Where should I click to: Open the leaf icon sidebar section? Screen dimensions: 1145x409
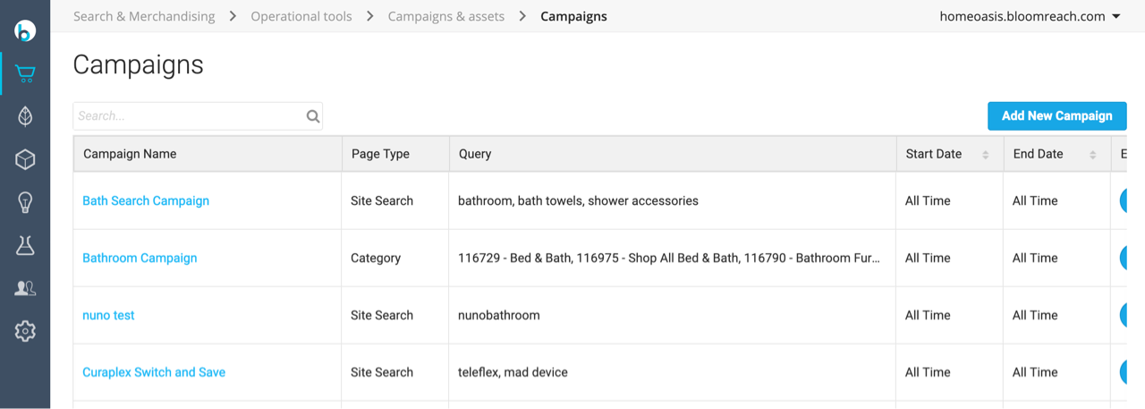click(x=25, y=116)
